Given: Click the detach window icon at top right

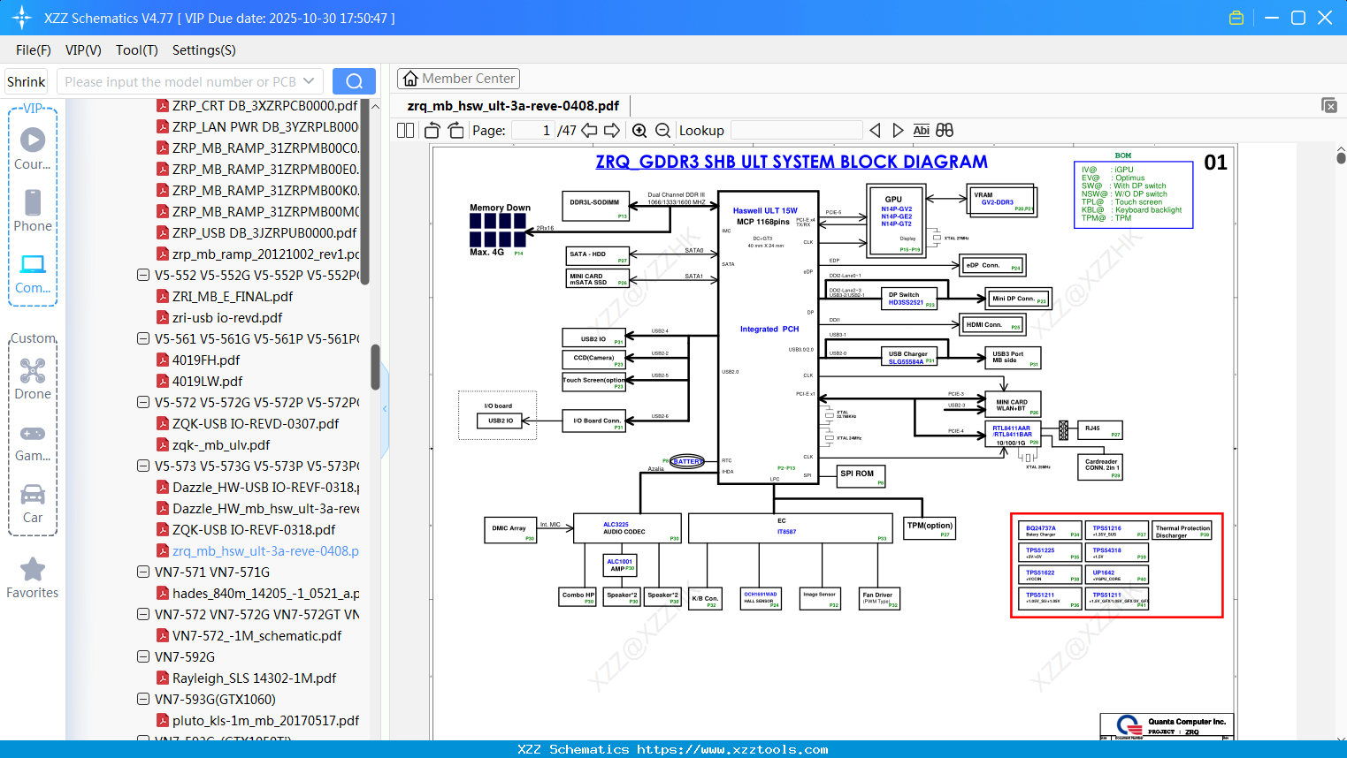Looking at the screenshot, I should coord(1329,105).
